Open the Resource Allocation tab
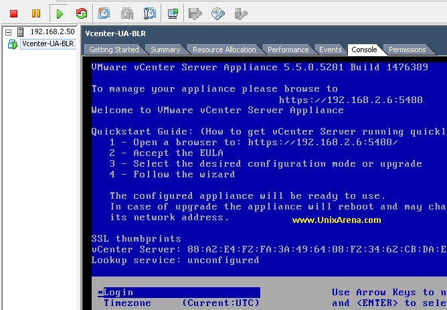 click(x=224, y=50)
